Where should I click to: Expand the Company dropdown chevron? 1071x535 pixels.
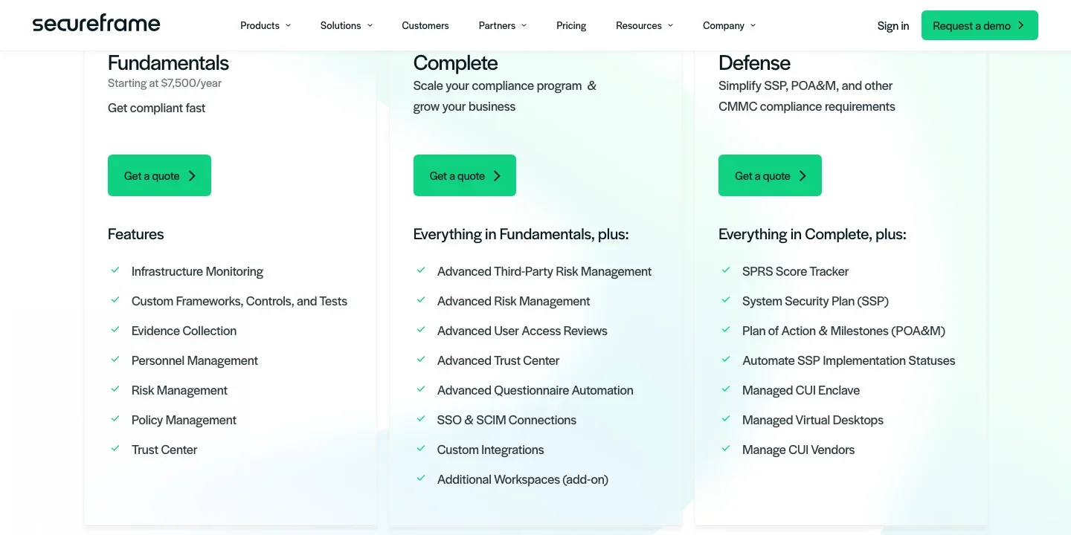point(753,25)
